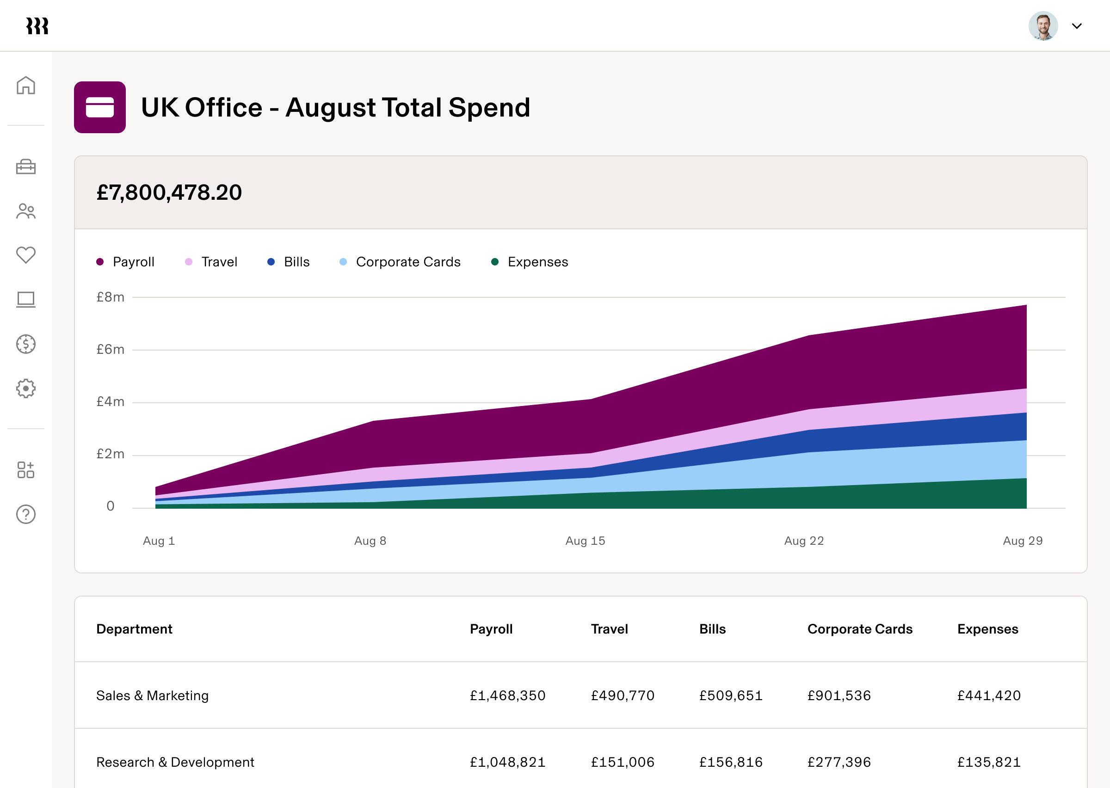Image resolution: width=1110 pixels, height=788 pixels.
Task: Click the purple card icon beside the title
Action: pos(99,107)
